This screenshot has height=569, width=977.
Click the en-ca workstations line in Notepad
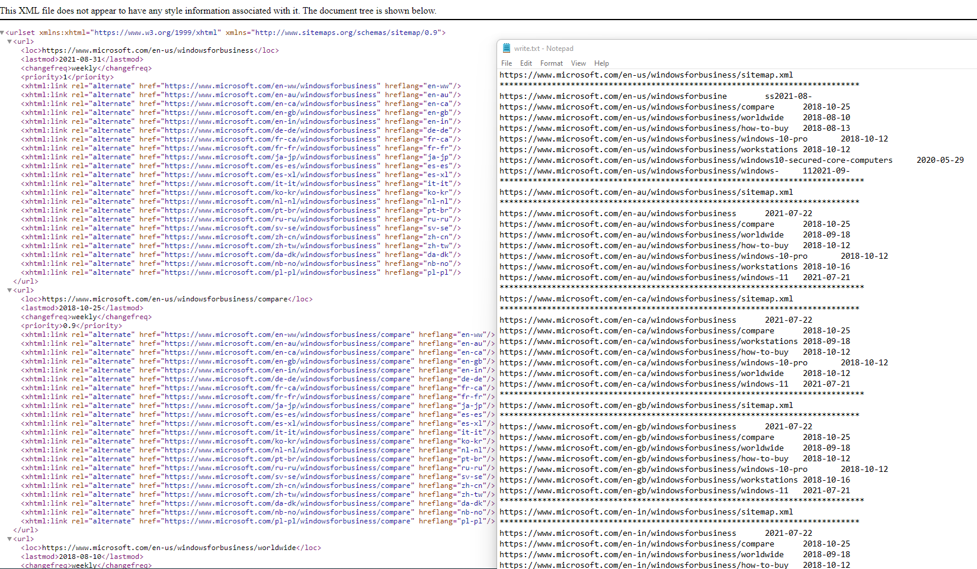[675, 342]
